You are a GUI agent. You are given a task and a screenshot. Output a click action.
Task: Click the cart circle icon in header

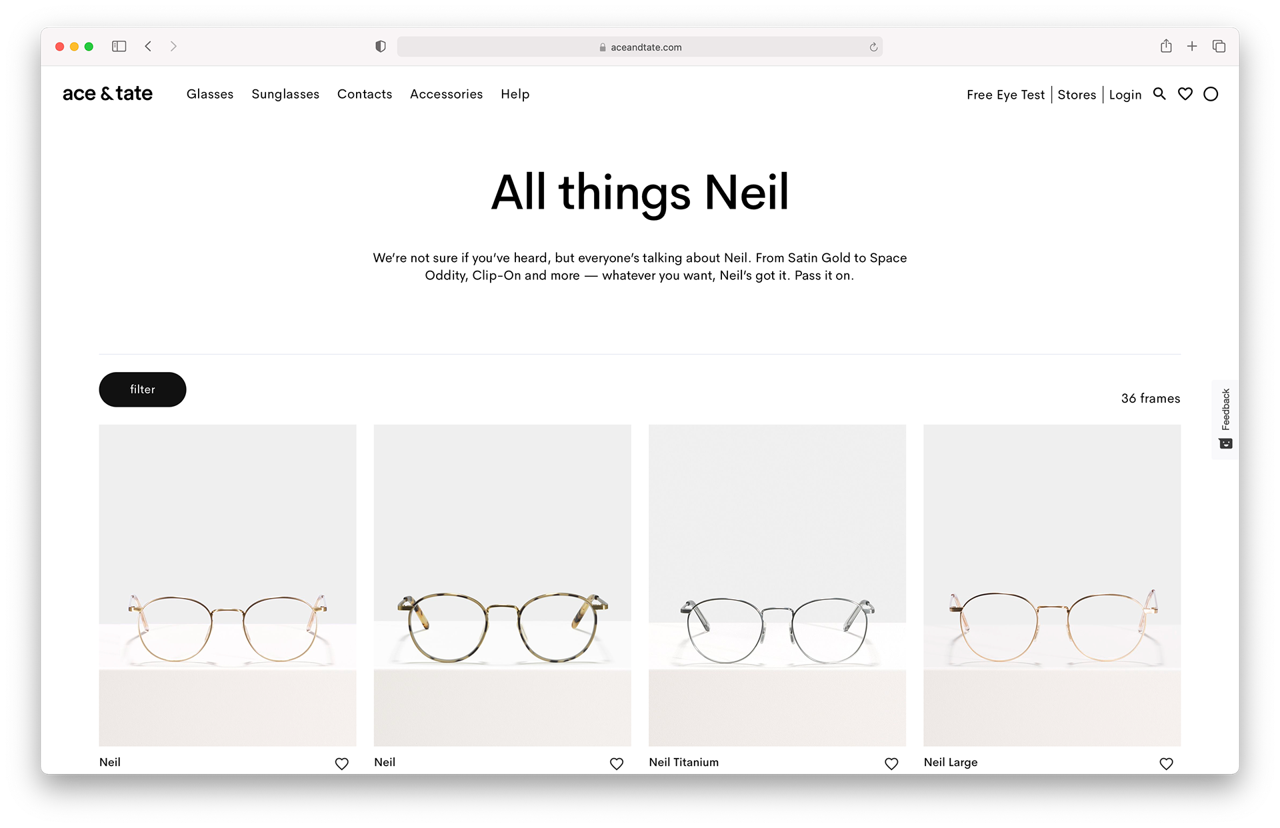(1211, 94)
